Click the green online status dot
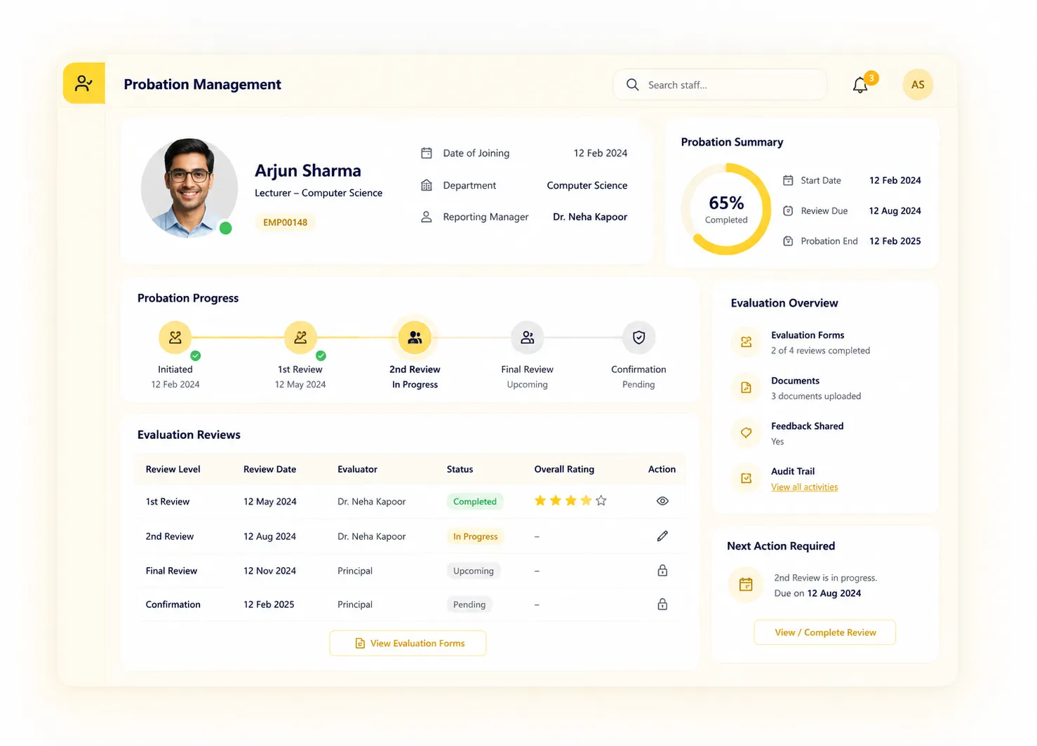The image size is (1037, 746). pos(225,228)
